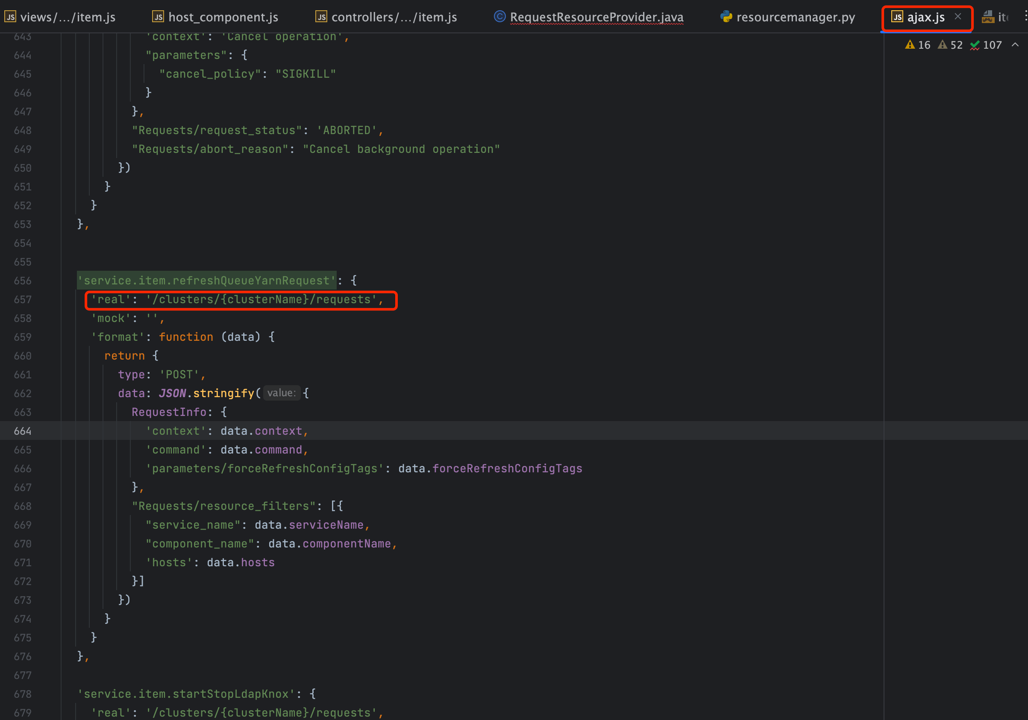Open the RequestResourceProvider.java tab
This screenshot has height=720, width=1028.
click(589, 17)
